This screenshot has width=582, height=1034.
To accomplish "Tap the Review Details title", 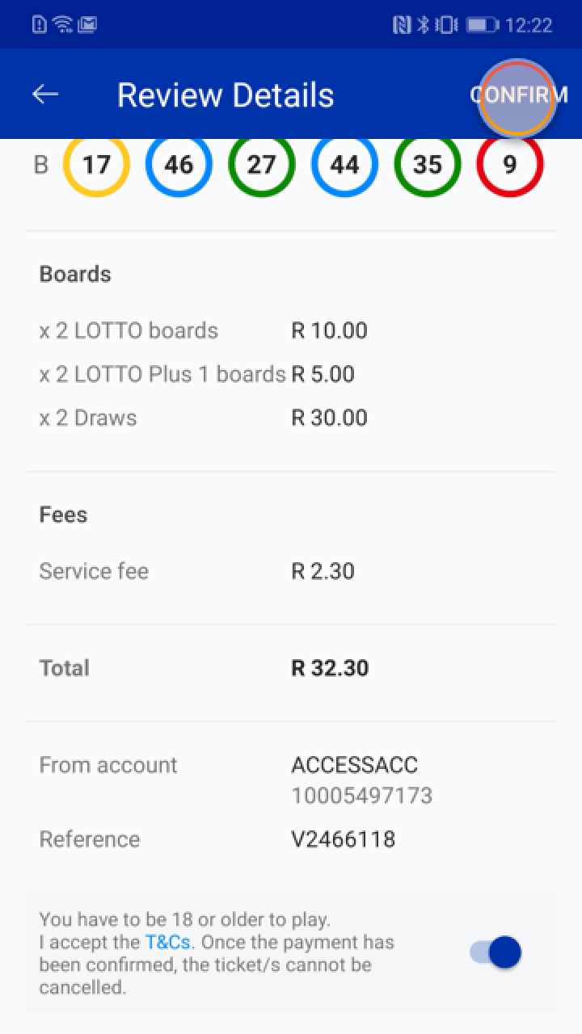I will point(226,95).
